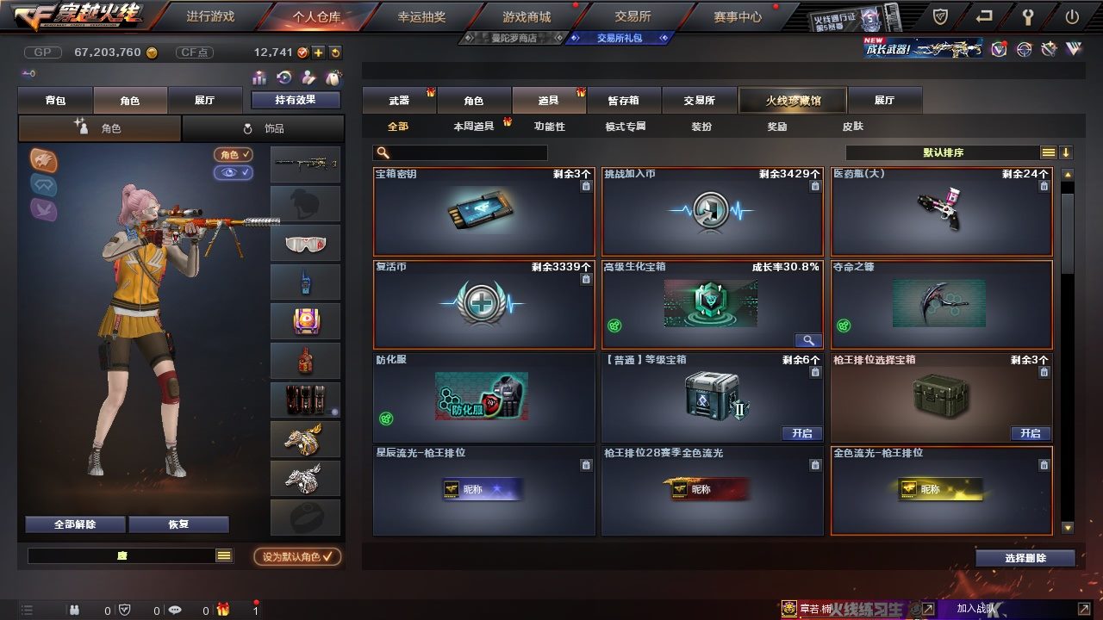Click the magnifier icon on 高级生化宝箱
This screenshot has height=620, width=1103.
click(x=808, y=340)
